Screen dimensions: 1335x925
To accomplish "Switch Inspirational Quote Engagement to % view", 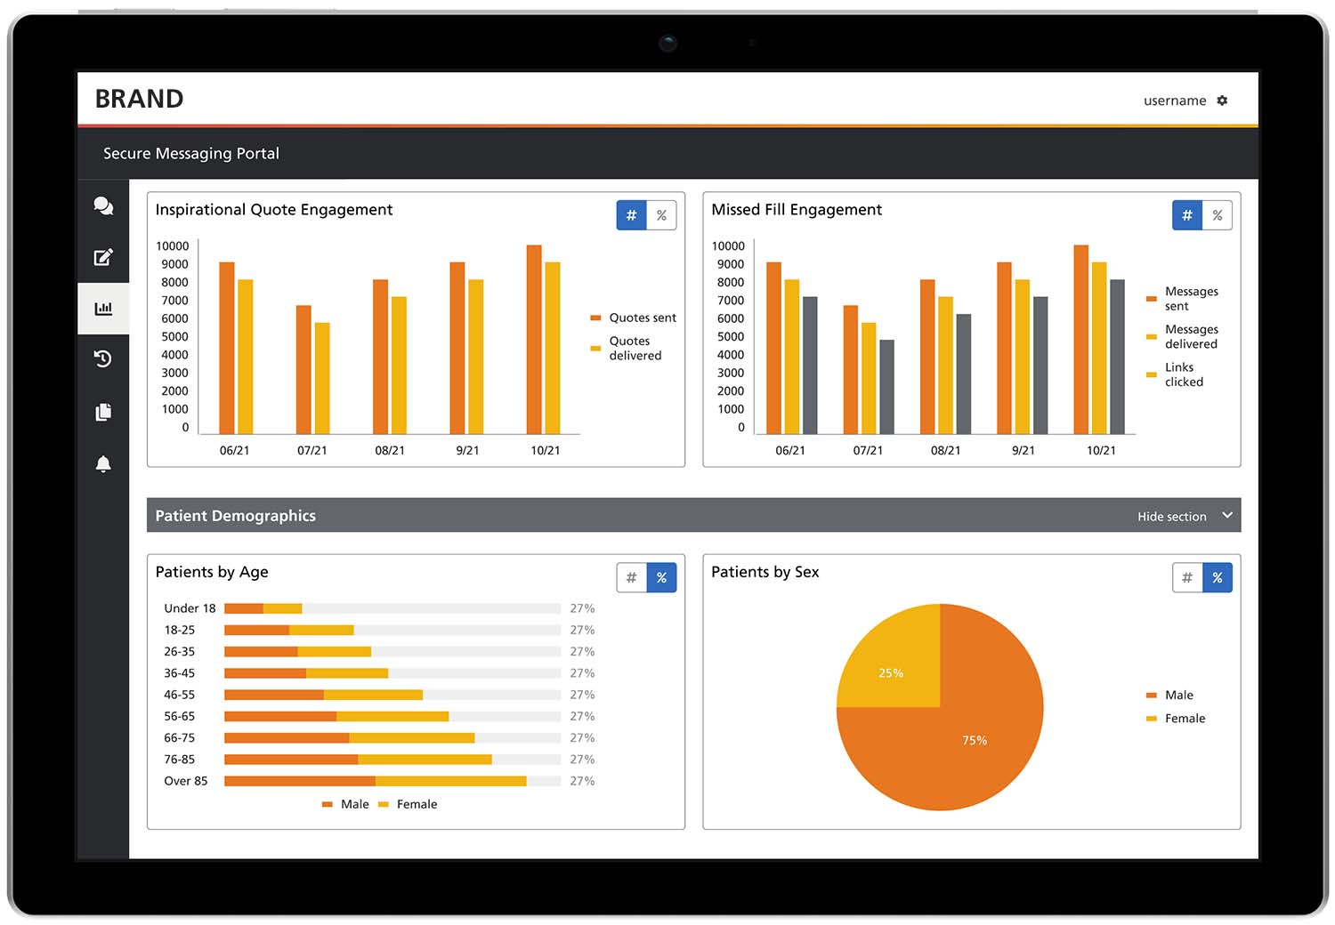I will click(661, 215).
